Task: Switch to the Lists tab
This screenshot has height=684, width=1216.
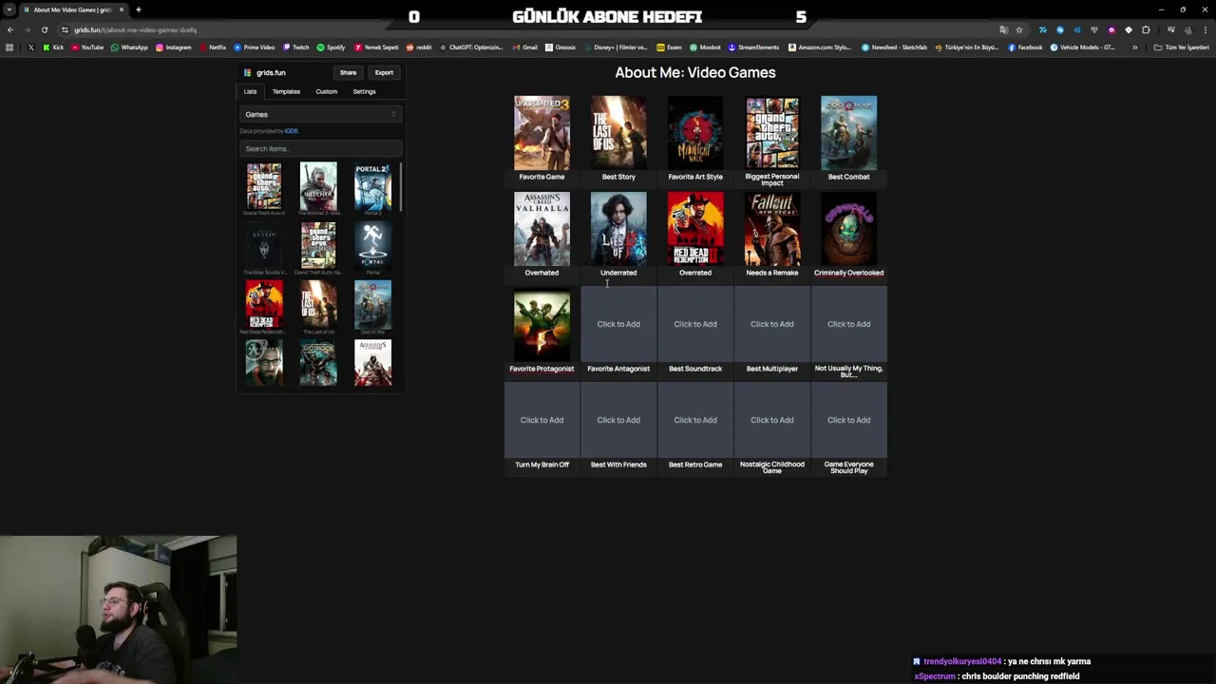Action: (x=250, y=91)
